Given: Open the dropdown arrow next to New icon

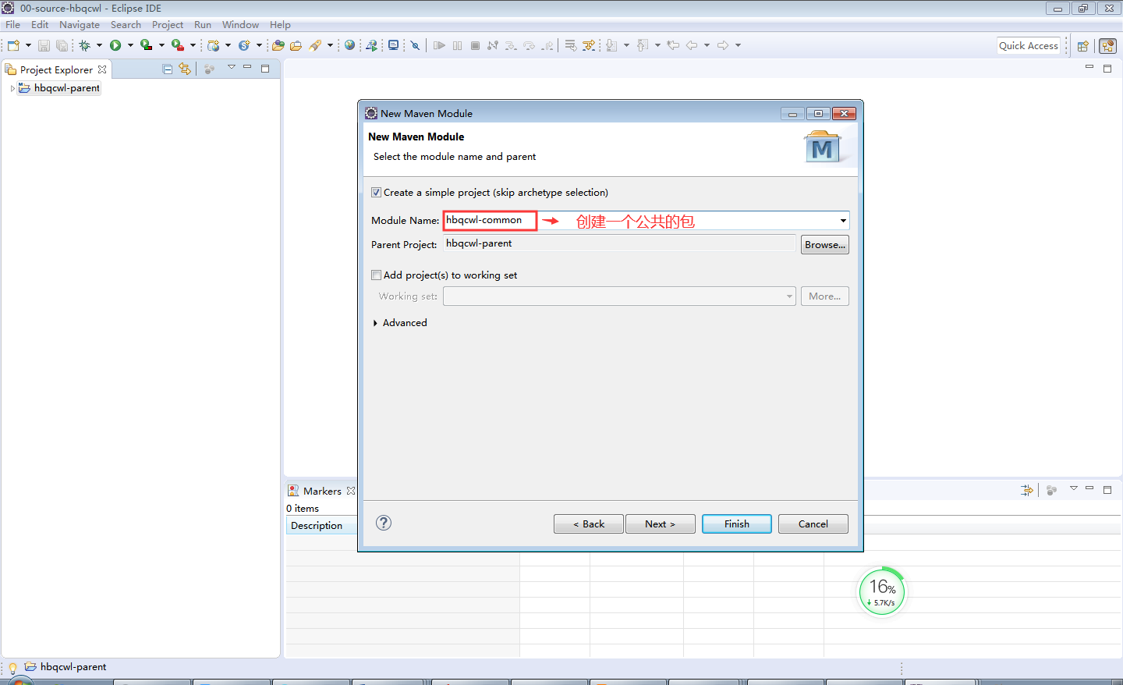Looking at the screenshot, I should pos(28,45).
